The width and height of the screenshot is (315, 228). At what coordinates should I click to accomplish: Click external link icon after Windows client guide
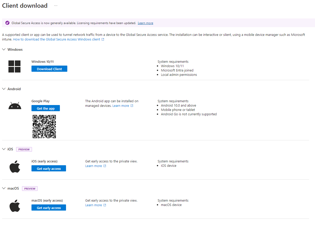click(x=103, y=39)
